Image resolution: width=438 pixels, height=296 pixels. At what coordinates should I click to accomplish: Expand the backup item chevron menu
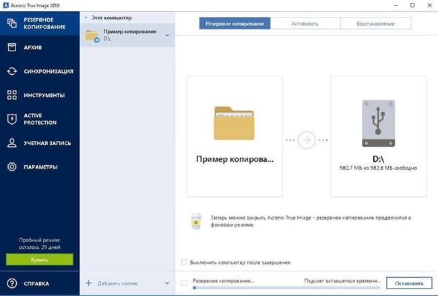(167, 35)
